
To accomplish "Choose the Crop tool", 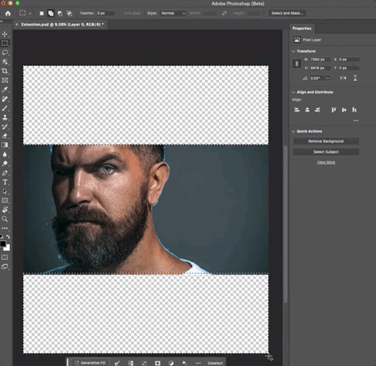I will [5, 71].
